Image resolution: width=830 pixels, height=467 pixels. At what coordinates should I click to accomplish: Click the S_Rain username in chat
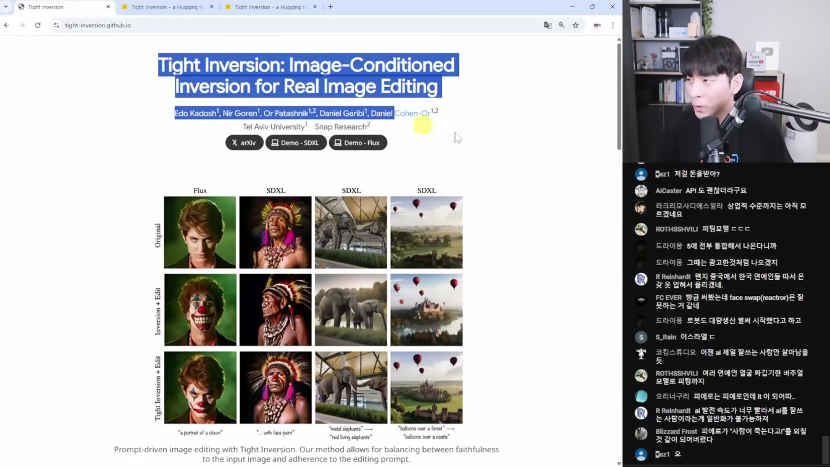[666, 337]
